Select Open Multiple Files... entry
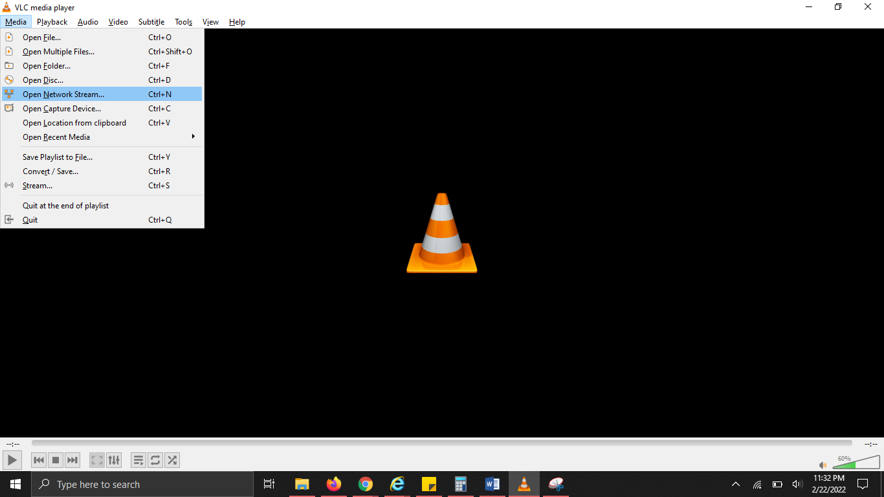The image size is (884, 497). click(x=102, y=52)
